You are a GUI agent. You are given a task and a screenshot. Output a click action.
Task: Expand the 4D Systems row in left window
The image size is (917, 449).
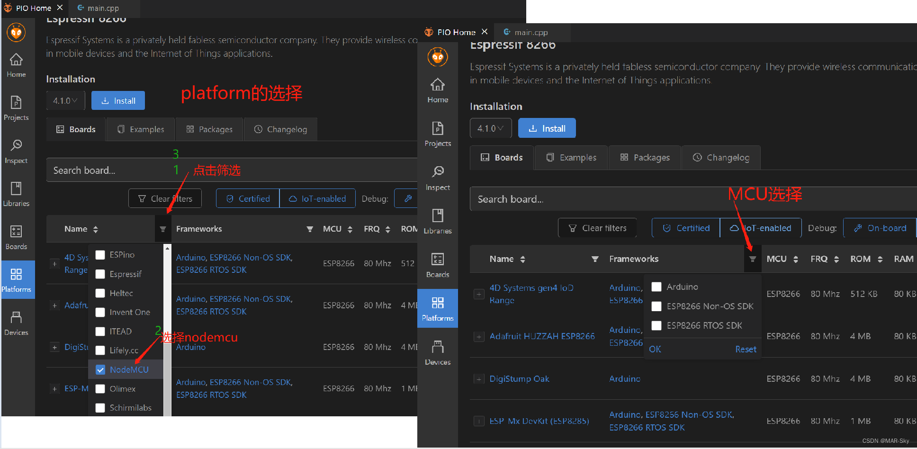[x=54, y=264]
